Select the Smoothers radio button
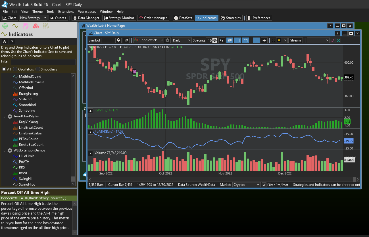369x237 pixels. click(x=38, y=69)
